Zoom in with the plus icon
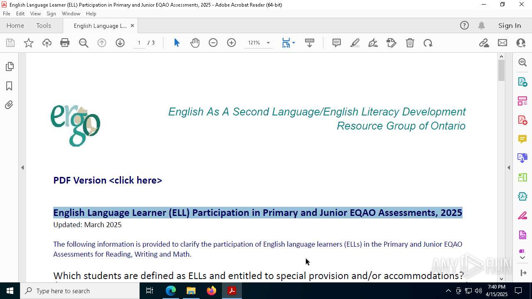532x299 pixels. pyautogui.click(x=232, y=43)
